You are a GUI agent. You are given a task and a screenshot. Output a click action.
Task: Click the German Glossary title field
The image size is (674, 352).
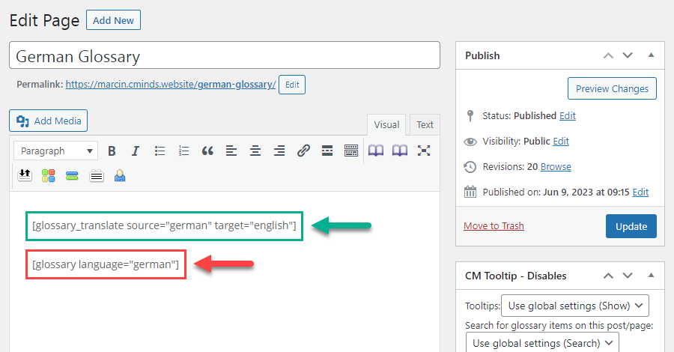coord(225,55)
